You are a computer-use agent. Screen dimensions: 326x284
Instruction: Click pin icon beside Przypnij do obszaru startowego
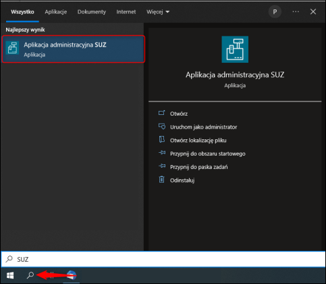point(162,153)
